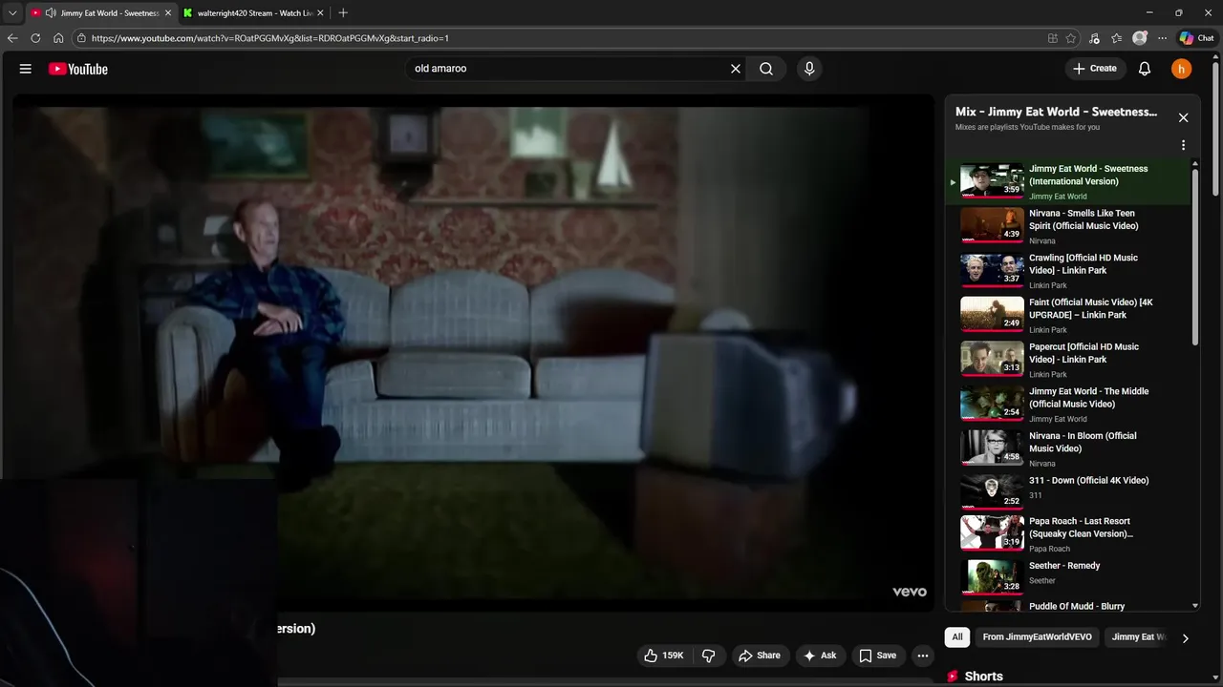Open the tab search dropdown
The height and width of the screenshot is (687, 1223).
[x=12, y=12]
